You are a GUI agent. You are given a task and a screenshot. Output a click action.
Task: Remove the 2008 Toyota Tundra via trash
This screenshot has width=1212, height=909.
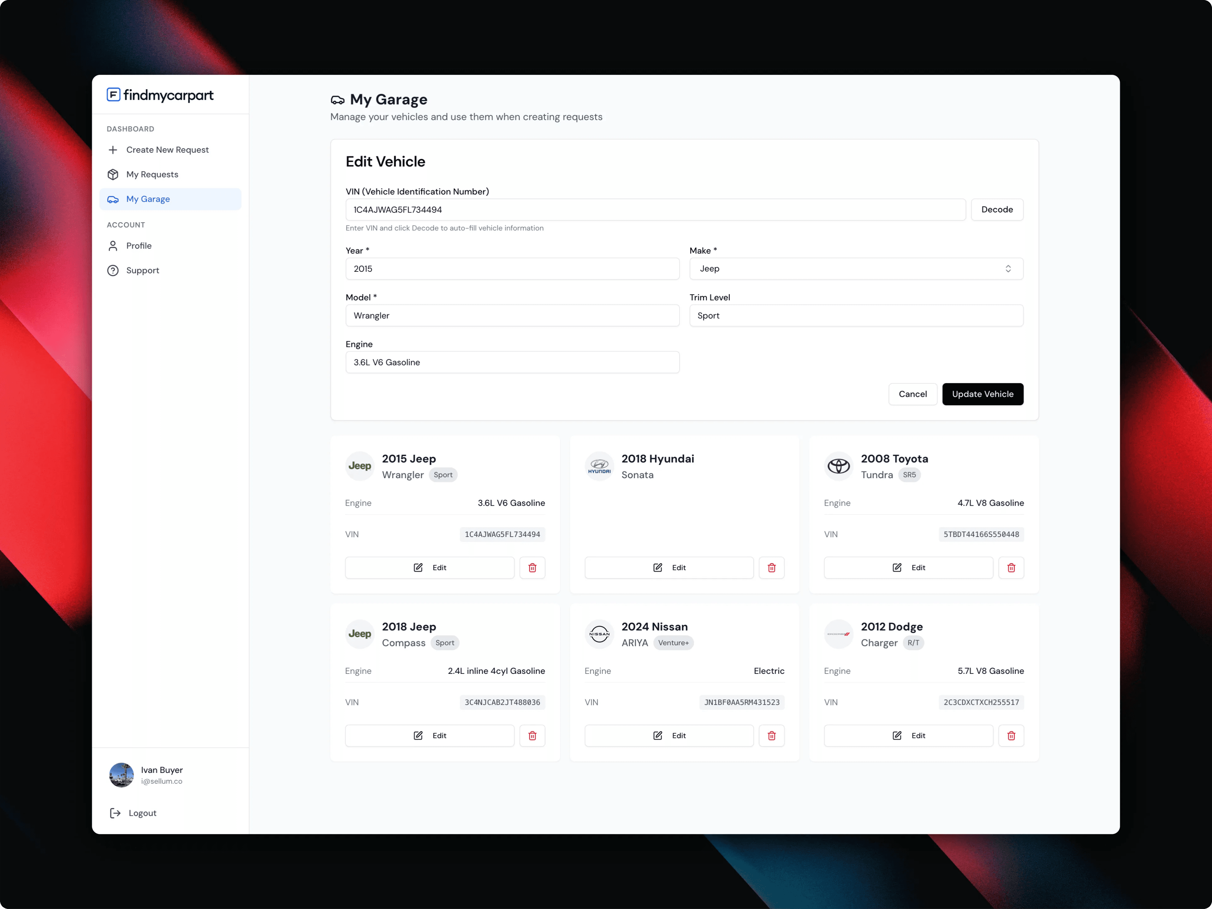click(x=1010, y=567)
